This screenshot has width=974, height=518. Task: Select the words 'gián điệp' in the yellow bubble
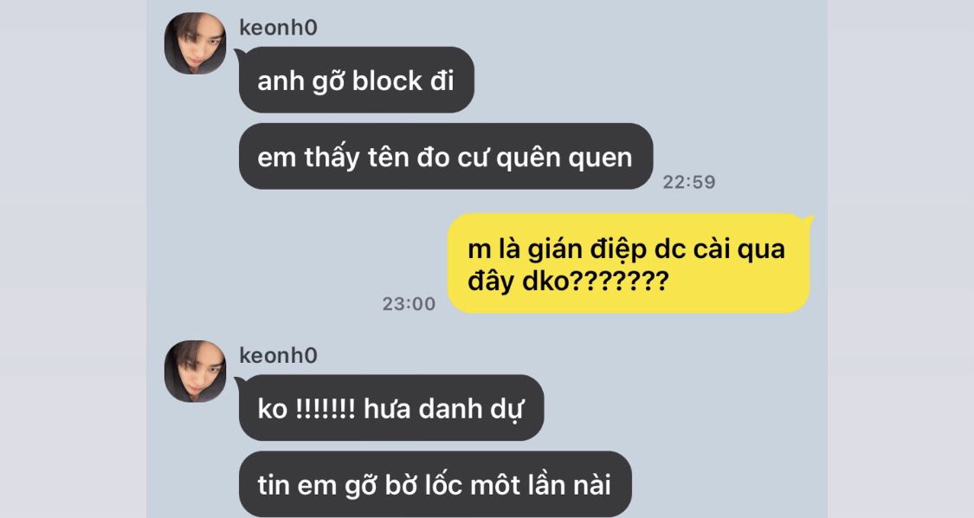(x=587, y=250)
